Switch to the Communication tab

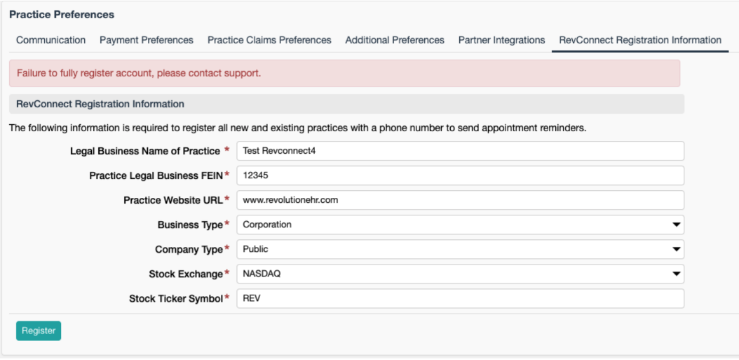click(x=50, y=40)
